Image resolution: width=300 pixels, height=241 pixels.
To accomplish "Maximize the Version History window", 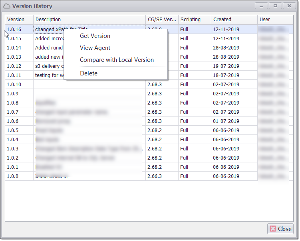I will (x=275, y=6).
